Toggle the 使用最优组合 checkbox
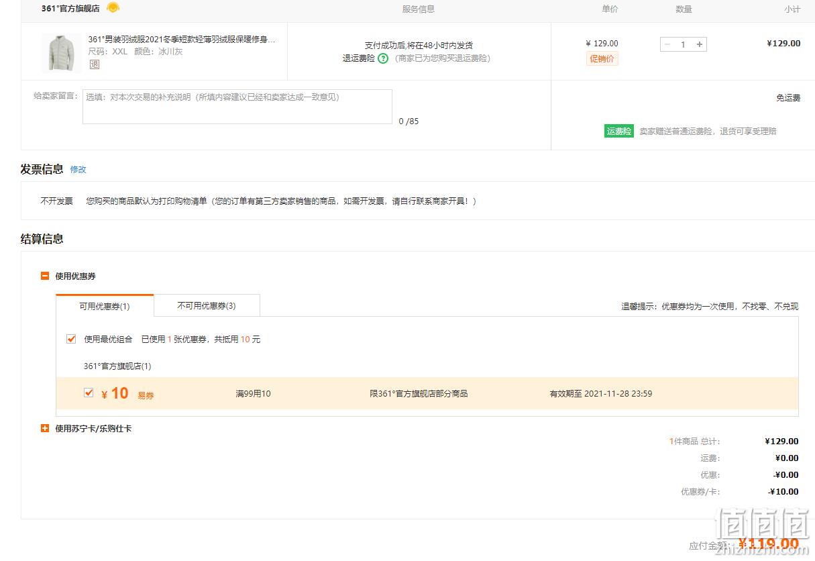This screenshot has height=561, width=815. tap(71, 339)
